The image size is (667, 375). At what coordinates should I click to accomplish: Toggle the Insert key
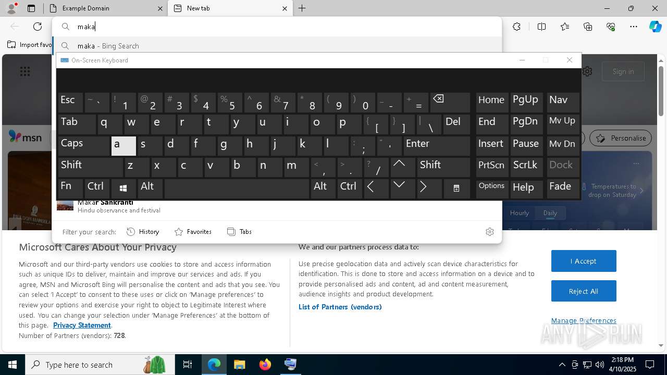[491, 145]
